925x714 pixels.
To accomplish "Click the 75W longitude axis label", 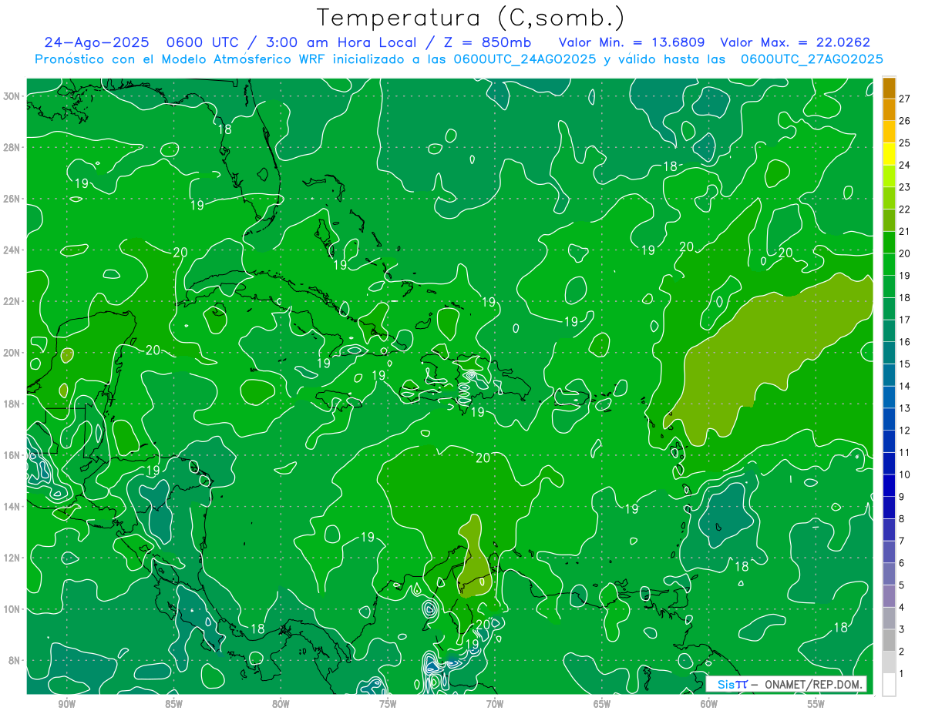I will coord(388,704).
